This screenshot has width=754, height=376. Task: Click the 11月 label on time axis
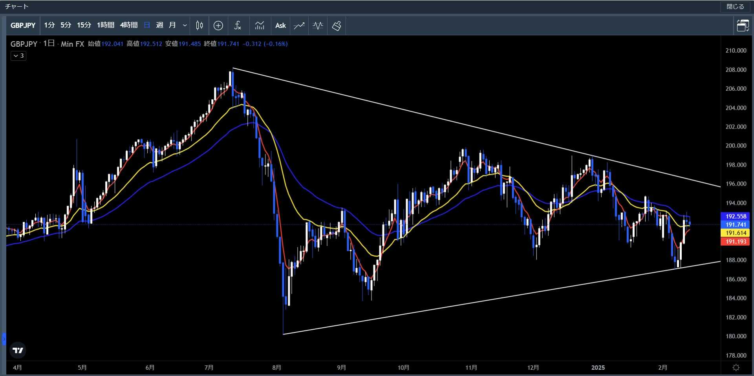point(471,368)
